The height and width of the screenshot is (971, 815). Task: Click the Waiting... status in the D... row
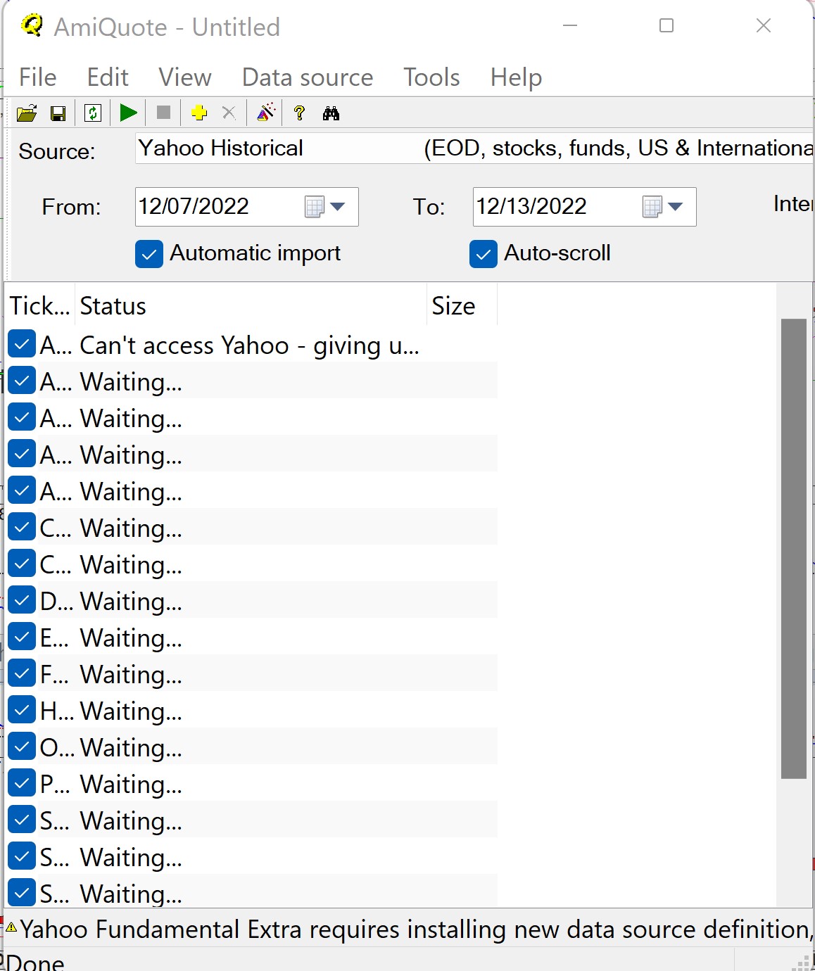point(131,602)
